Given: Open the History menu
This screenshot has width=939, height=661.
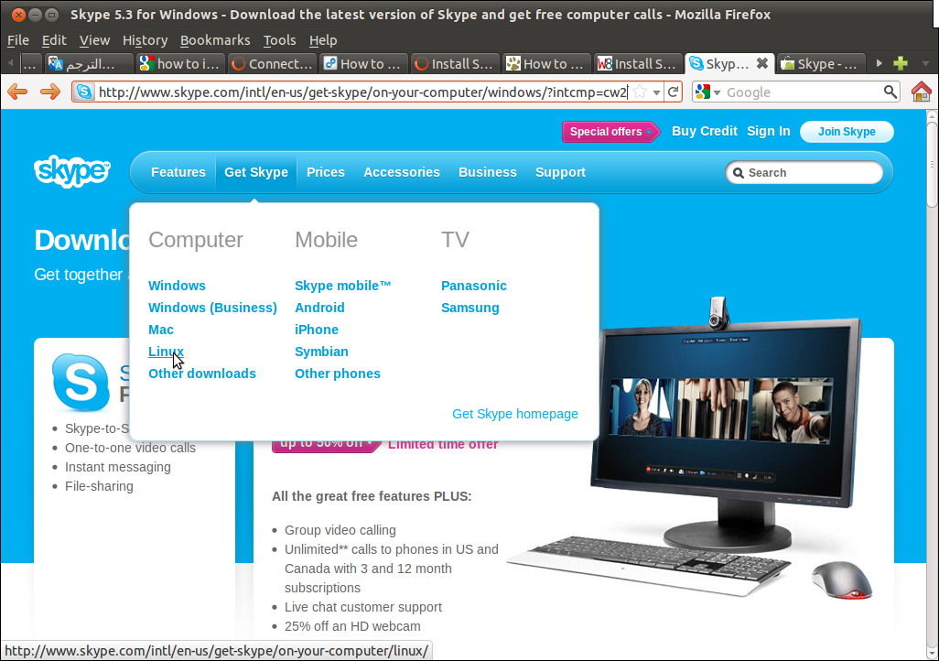Looking at the screenshot, I should coord(145,40).
